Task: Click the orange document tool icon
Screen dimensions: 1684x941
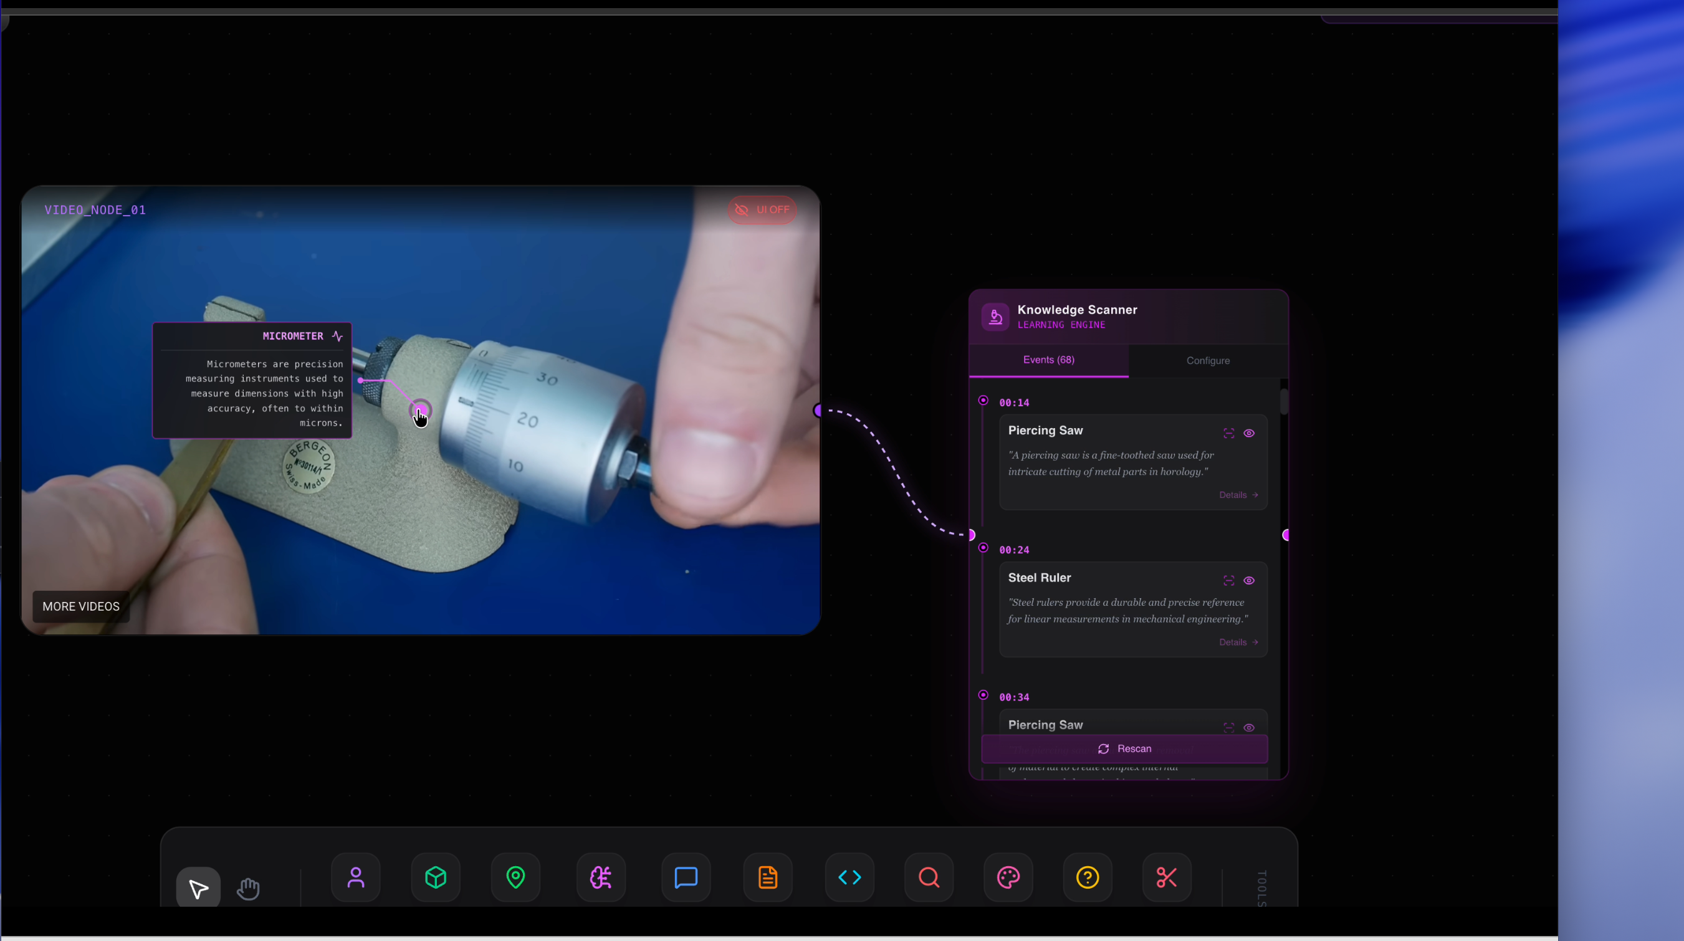Action: (768, 877)
